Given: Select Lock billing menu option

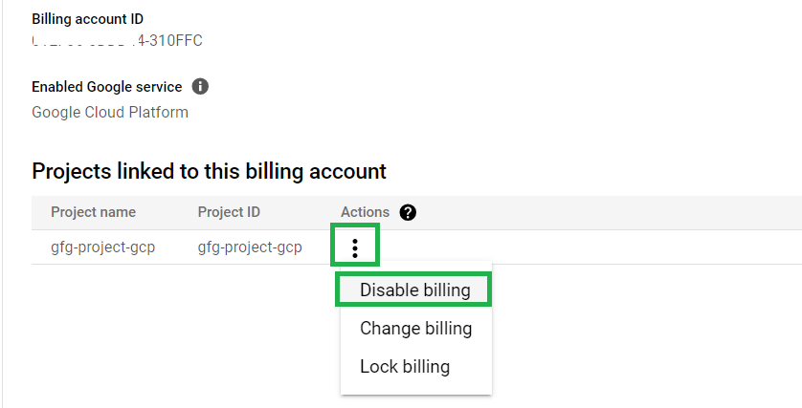Looking at the screenshot, I should [404, 366].
